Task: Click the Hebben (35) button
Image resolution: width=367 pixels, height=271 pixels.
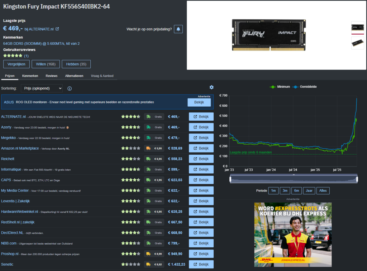Action: (x=76, y=64)
